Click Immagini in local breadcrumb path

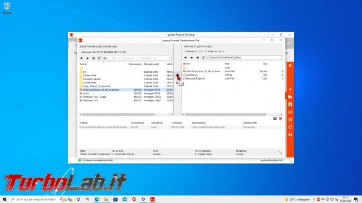[146, 58]
